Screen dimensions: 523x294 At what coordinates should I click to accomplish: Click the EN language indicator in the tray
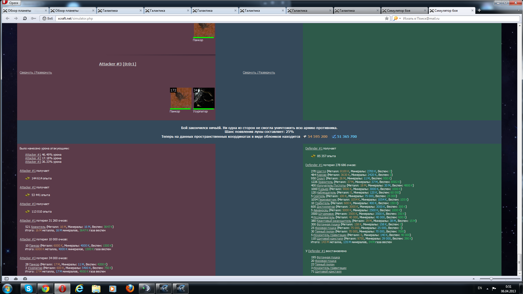(480, 288)
